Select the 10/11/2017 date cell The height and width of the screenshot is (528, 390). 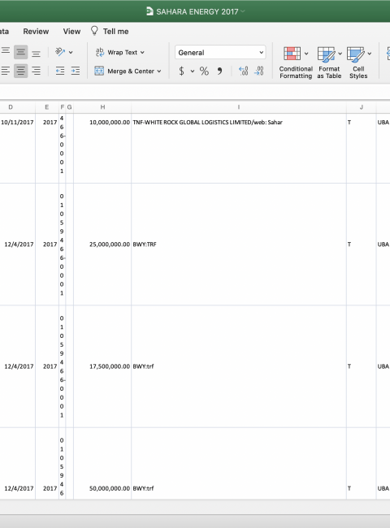pos(18,149)
